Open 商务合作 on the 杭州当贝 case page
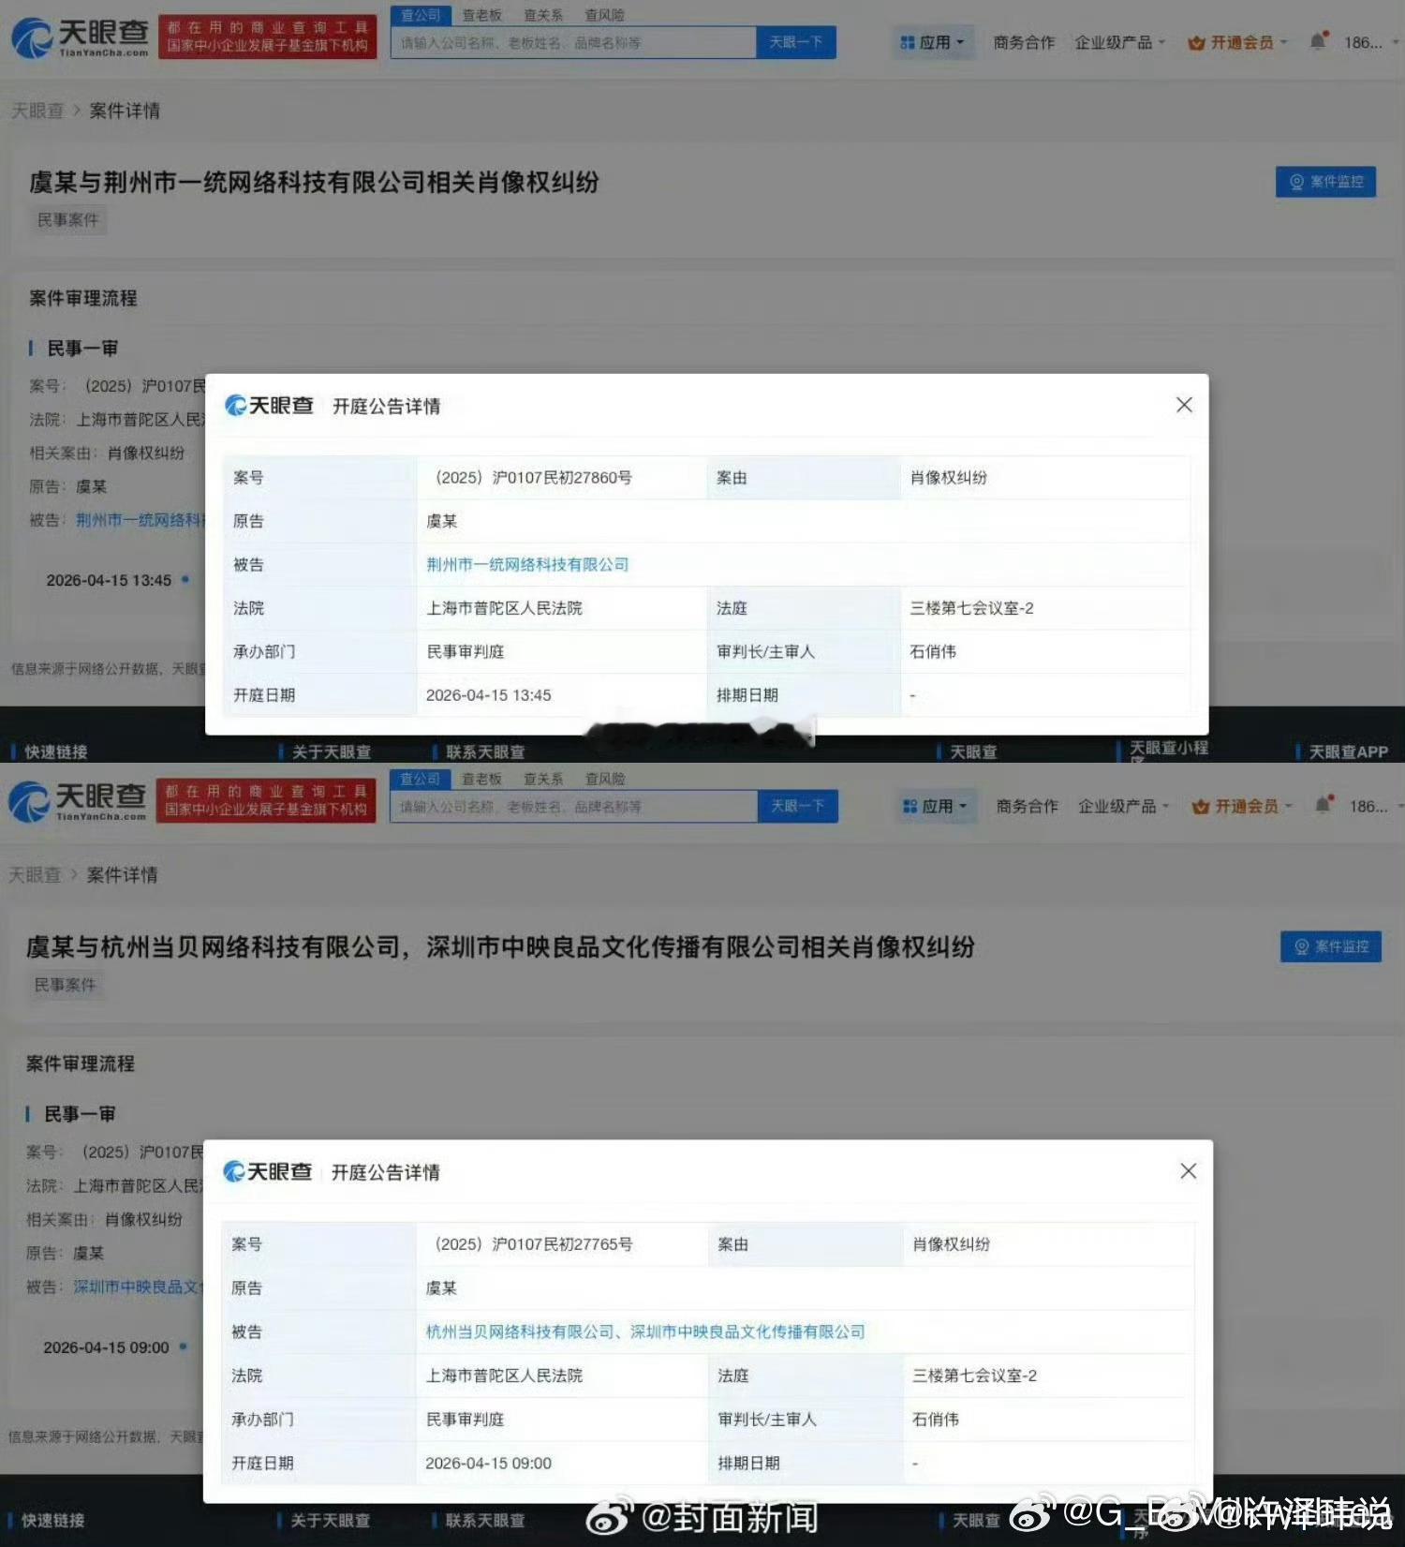Image resolution: width=1405 pixels, height=1547 pixels. point(1027,806)
